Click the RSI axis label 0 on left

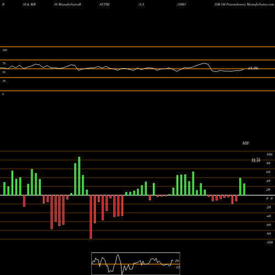(x=3, y=94)
